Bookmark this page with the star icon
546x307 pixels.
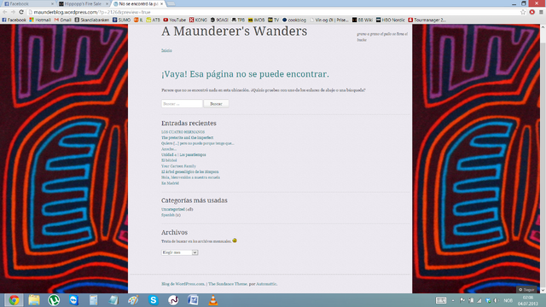523,12
